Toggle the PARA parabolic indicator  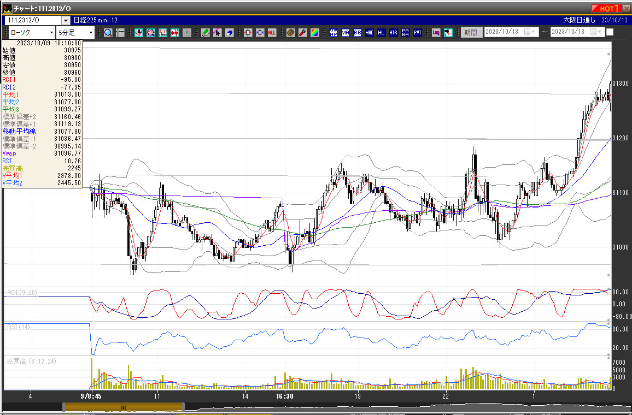406,33
